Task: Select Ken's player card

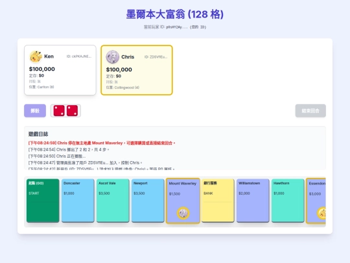Action: click(60, 70)
